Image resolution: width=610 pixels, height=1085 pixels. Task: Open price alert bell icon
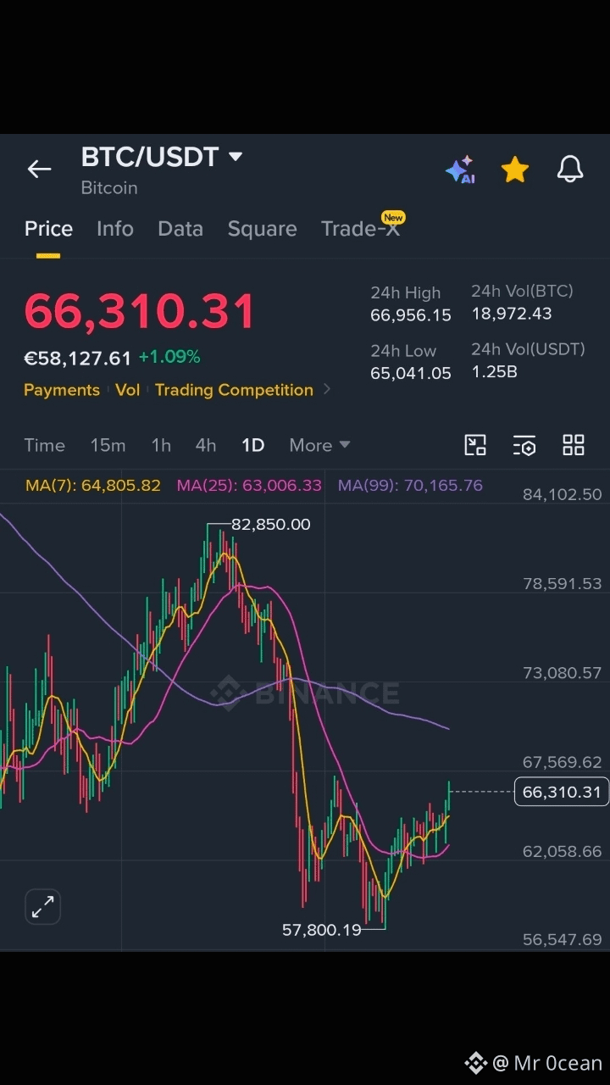(x=570, y=170)
